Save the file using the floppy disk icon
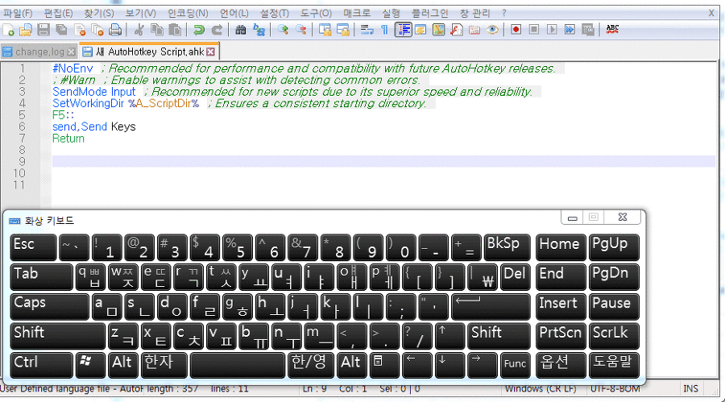The width and height of the screenshot is (725, 402). [x=43, y=30]
